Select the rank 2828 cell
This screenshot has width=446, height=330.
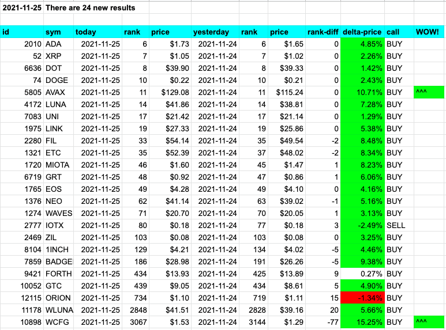[253, 310]
